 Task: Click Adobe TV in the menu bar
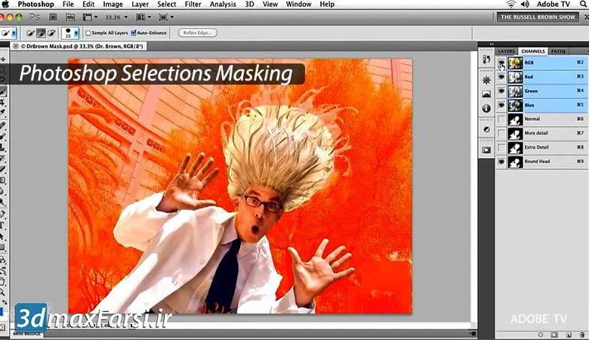554,4
